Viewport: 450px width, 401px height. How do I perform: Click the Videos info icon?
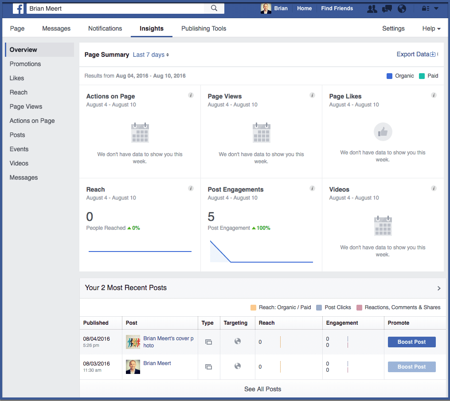click(x=434, y=188)
